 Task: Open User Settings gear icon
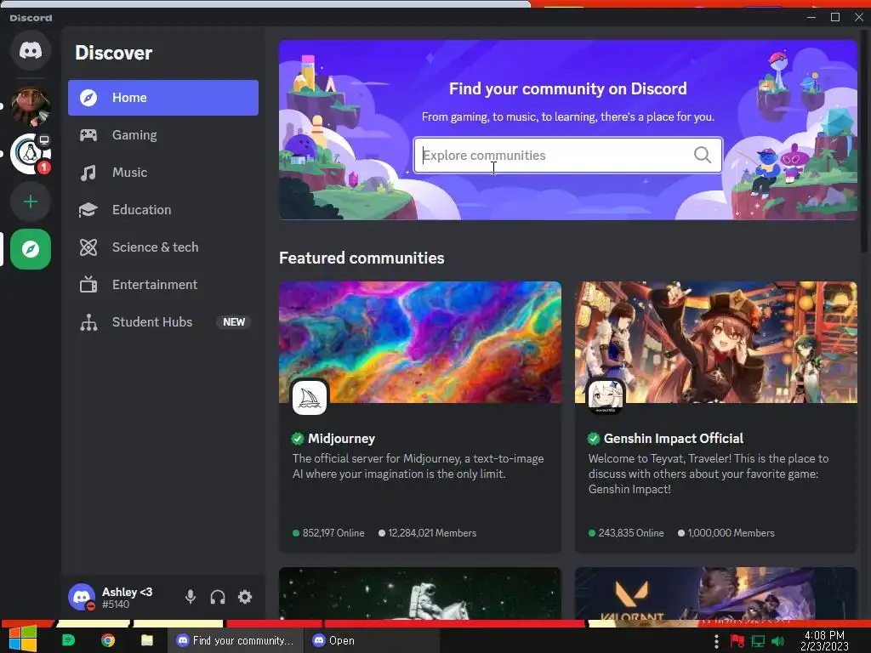[x=245, y=597]
